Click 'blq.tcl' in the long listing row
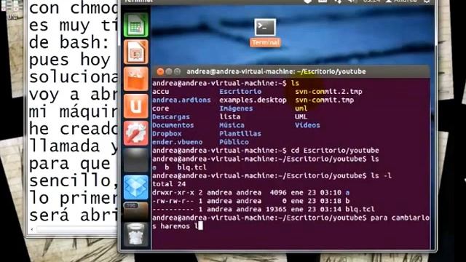 point(360,210)
